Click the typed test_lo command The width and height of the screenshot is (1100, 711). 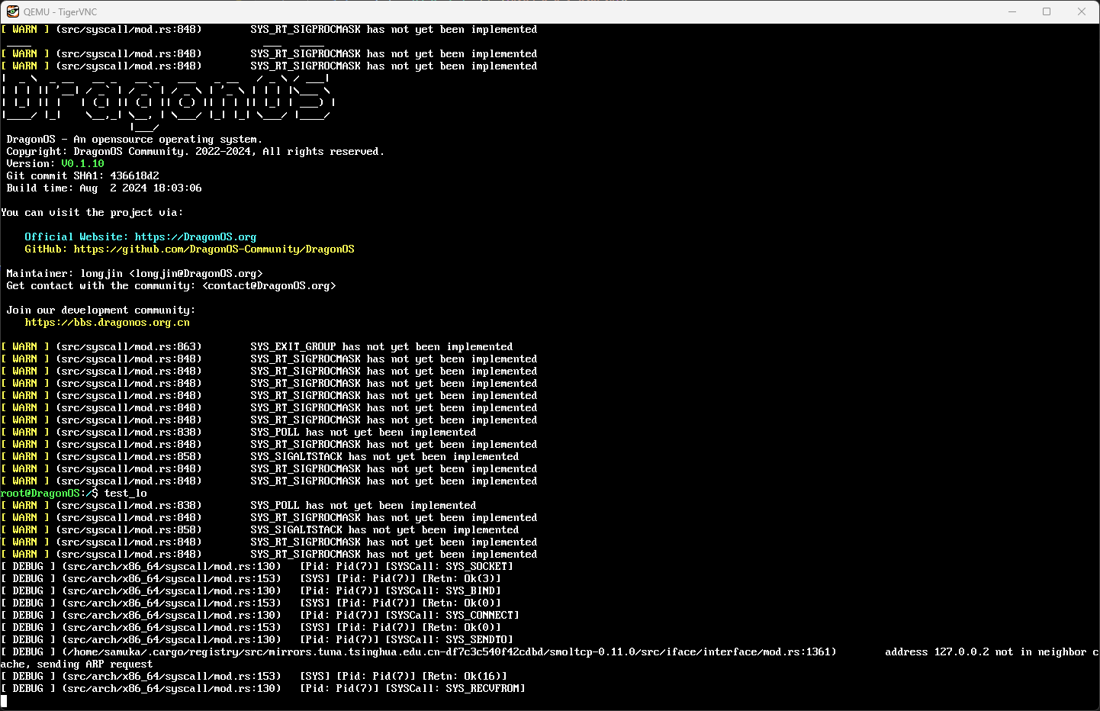pos(126,494)
